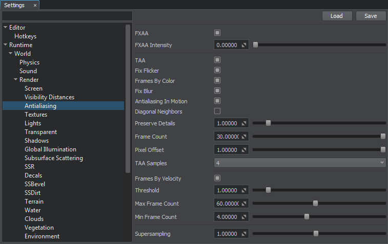Screen dimensions: 388x244
Task: Open the Shadows settings category
Action: click(x=36, y=141)
